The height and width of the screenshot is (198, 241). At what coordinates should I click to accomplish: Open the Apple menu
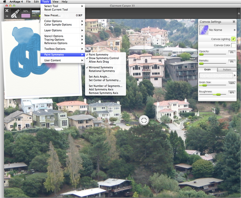(x=5, y=2)
